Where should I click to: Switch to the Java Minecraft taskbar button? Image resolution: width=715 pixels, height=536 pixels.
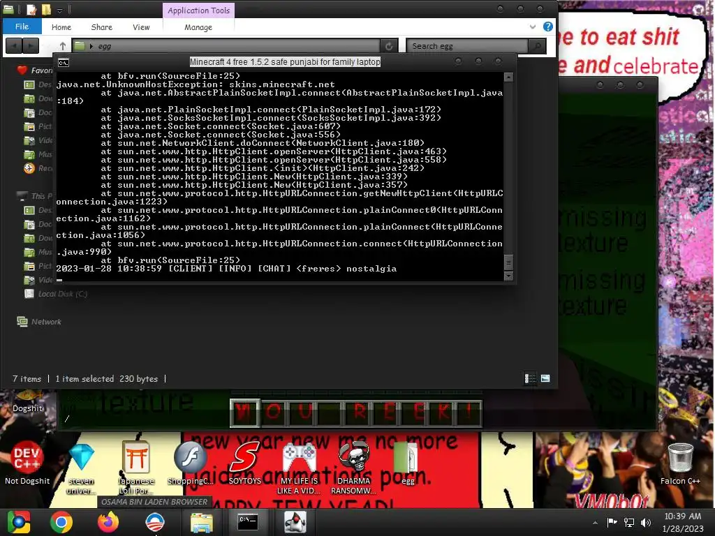tap(295, 522)
